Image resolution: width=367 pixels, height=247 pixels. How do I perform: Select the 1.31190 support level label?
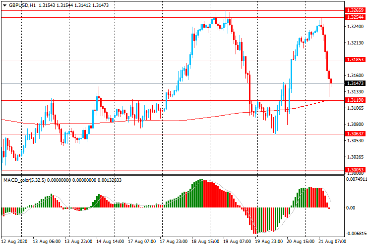[x=355, y=100]
